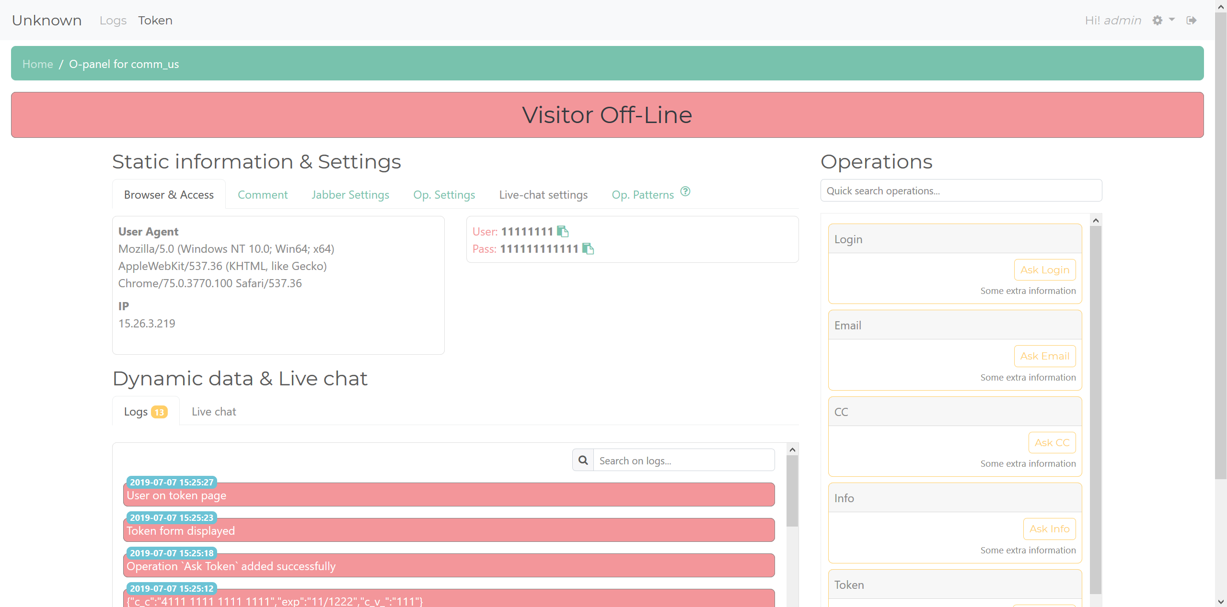1227x607 pixels.
Task: Click the page scrollbar up arrow
Action: [1221, 6]
